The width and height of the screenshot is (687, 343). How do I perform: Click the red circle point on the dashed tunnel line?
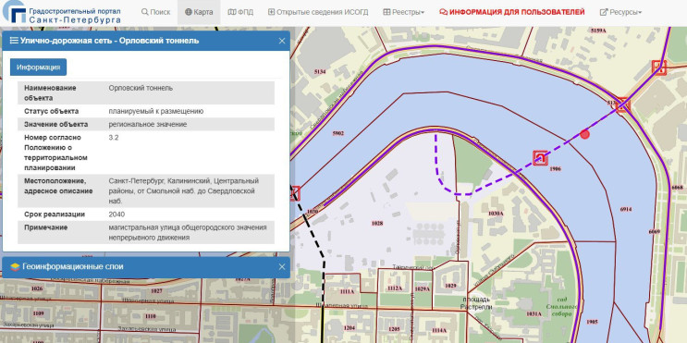(x=584, y=134)
